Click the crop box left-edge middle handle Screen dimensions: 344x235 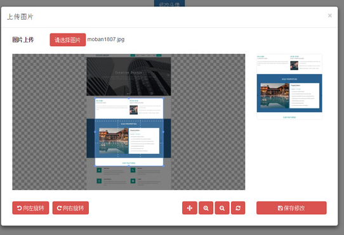click(95, 132)
